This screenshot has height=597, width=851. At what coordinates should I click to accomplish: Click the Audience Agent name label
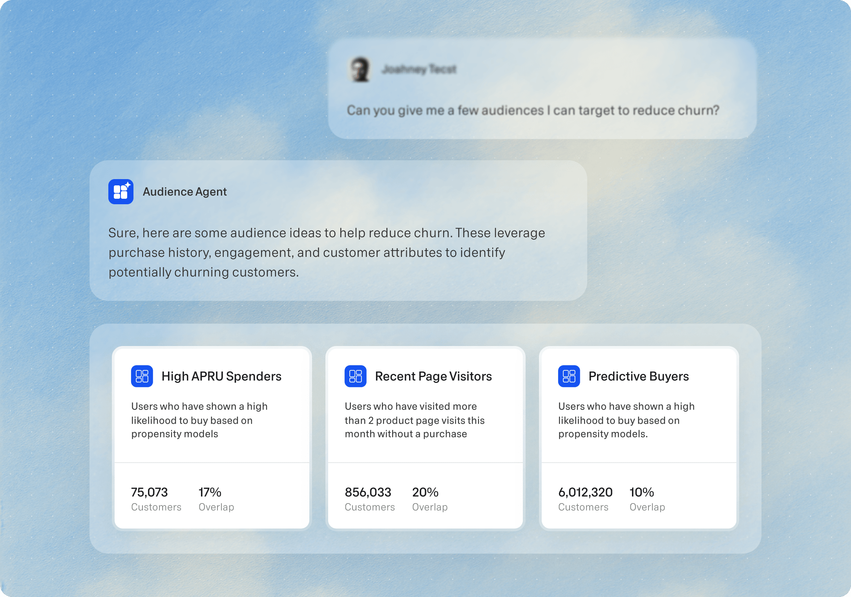tap(184, 192)
